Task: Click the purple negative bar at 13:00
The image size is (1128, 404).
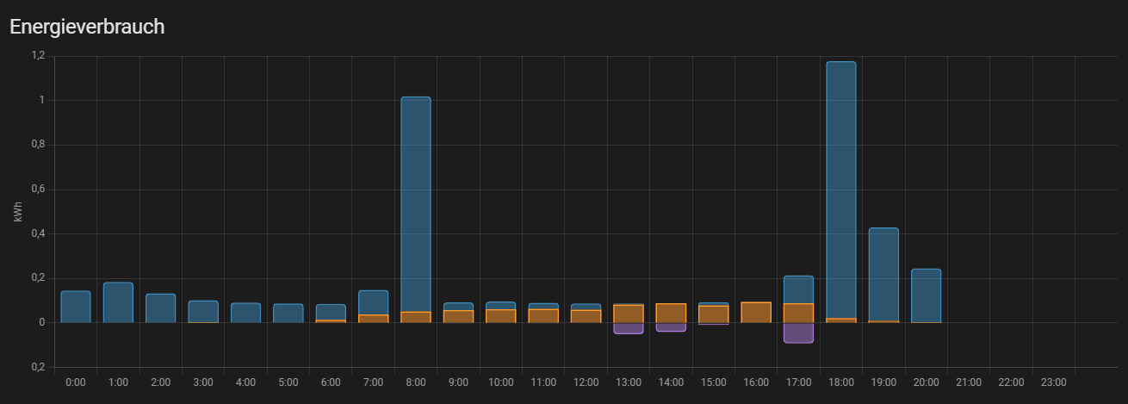Action: tap(629, 328)
